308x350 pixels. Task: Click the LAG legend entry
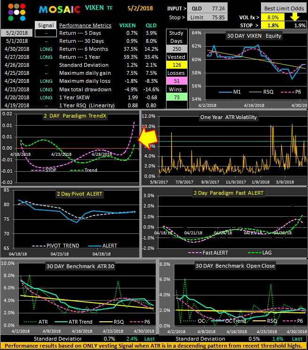(x=260, y=253)
